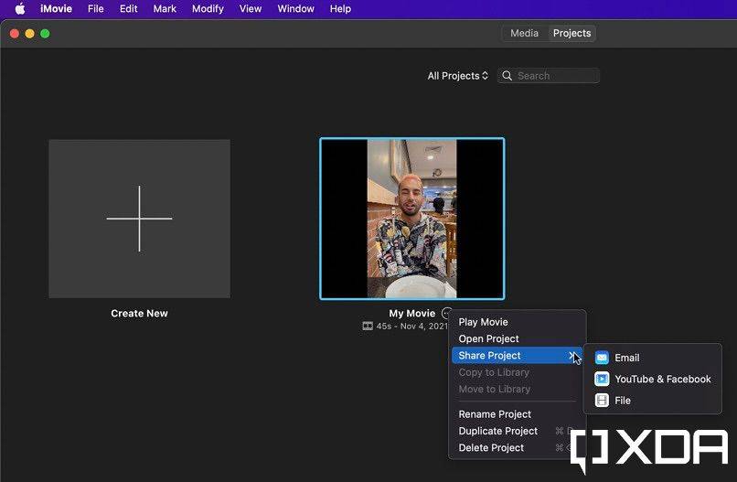This screenshot has width=737, height=482.
Task: Choose Delete Project from context menu
Action: pyautogui.click(x=517, y=447)
